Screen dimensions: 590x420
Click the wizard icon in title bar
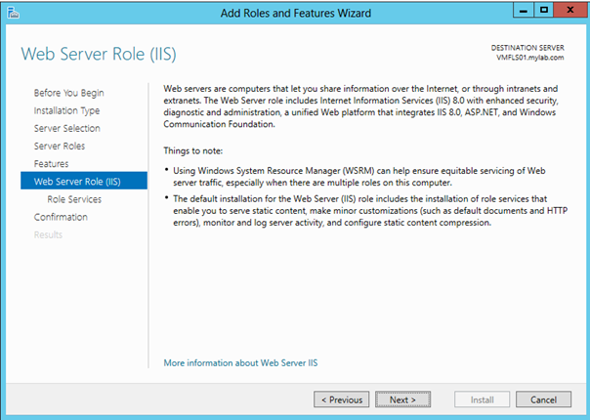click(x=13, y=13)
